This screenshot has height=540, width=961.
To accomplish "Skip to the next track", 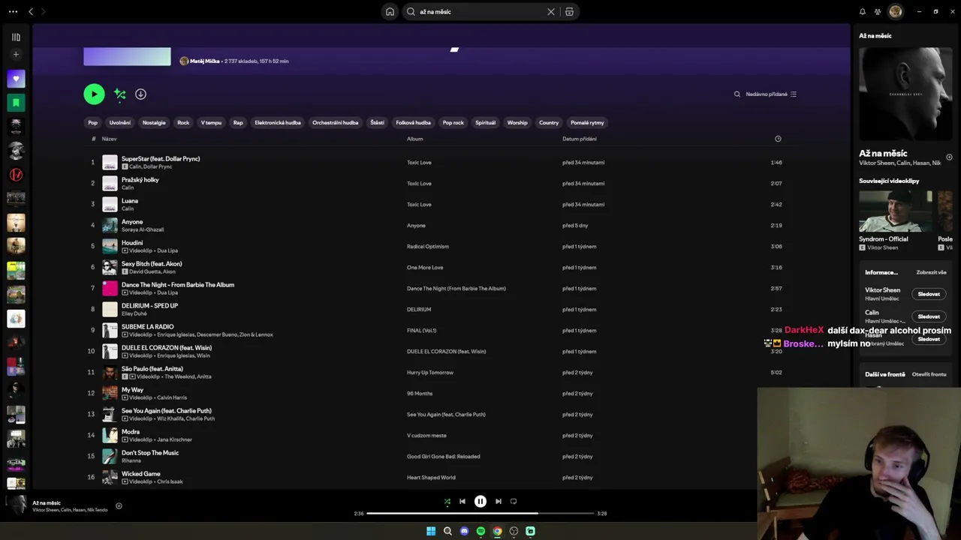I will pyautogui.click(x=499, y=502).
